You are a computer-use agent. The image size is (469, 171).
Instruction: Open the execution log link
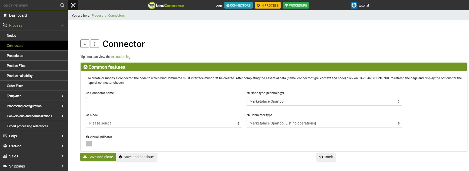121,57
